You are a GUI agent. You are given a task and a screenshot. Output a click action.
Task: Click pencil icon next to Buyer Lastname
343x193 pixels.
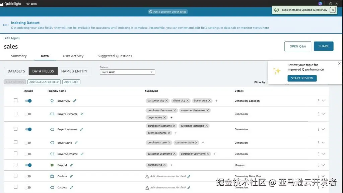82,129
